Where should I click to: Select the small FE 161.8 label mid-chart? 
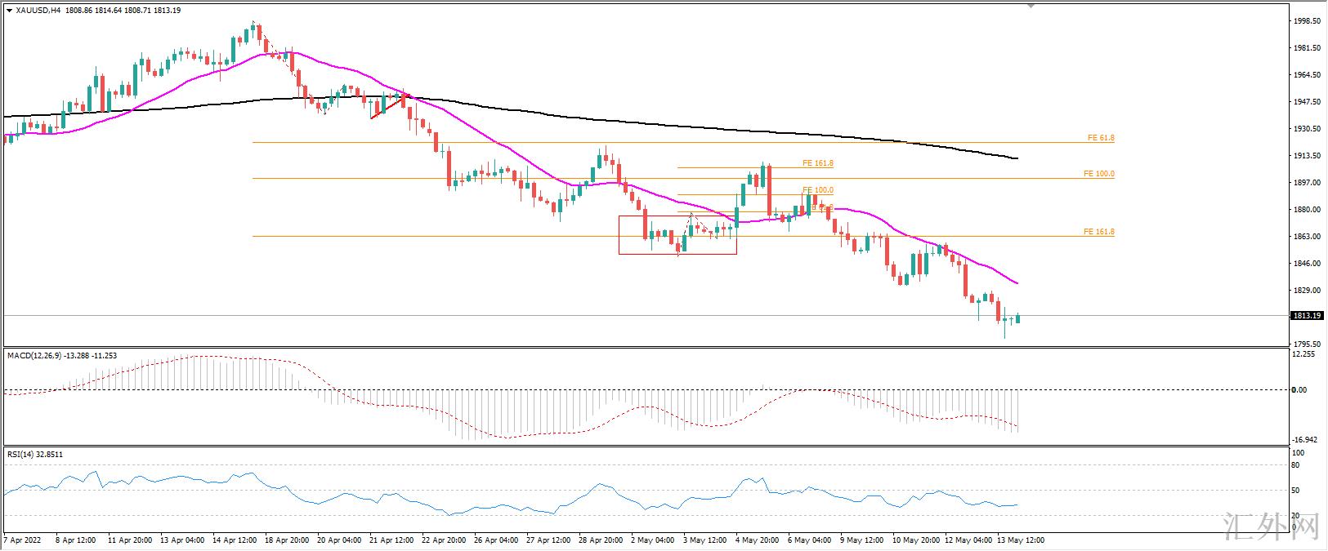[x=818, y=163]
